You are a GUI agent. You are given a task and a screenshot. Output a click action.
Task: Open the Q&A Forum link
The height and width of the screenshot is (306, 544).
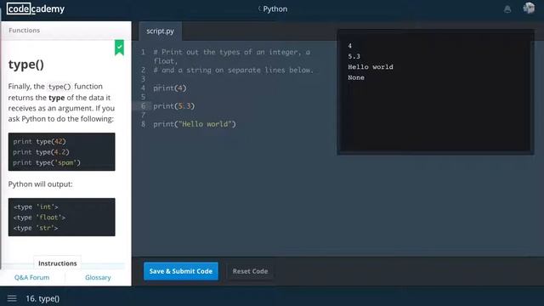tap(32, 278)
